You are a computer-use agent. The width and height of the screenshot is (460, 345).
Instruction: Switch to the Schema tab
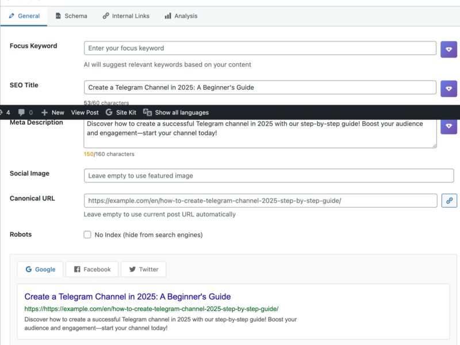tap(71, 16)
